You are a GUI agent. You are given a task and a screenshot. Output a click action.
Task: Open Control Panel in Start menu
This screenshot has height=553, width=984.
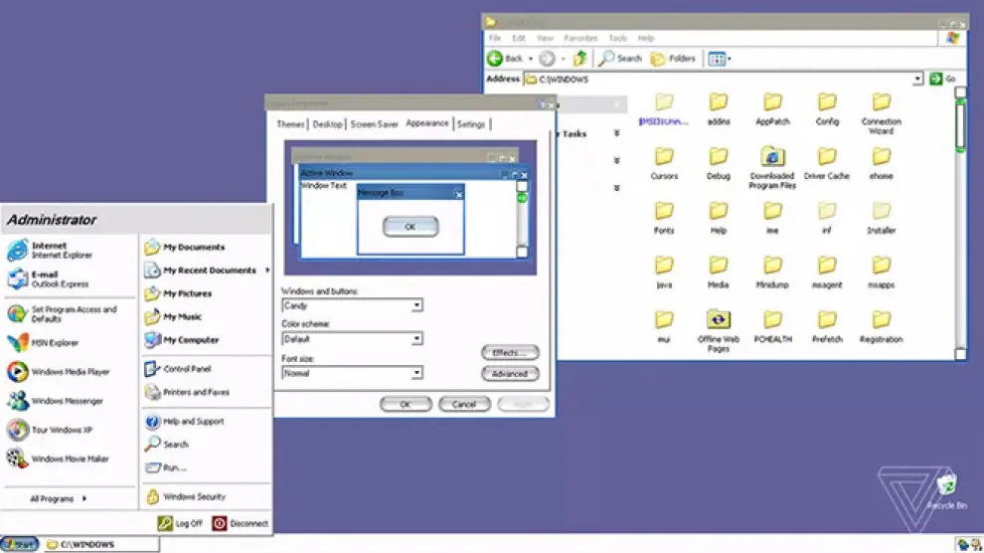click(x=185, y=369)
